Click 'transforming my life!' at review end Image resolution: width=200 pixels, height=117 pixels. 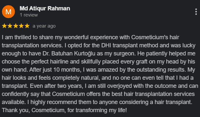(101, 110)
